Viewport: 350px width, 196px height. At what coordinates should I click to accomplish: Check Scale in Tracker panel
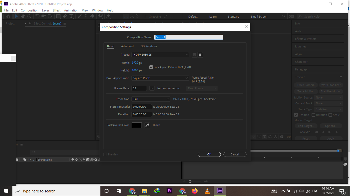(330, 115)
